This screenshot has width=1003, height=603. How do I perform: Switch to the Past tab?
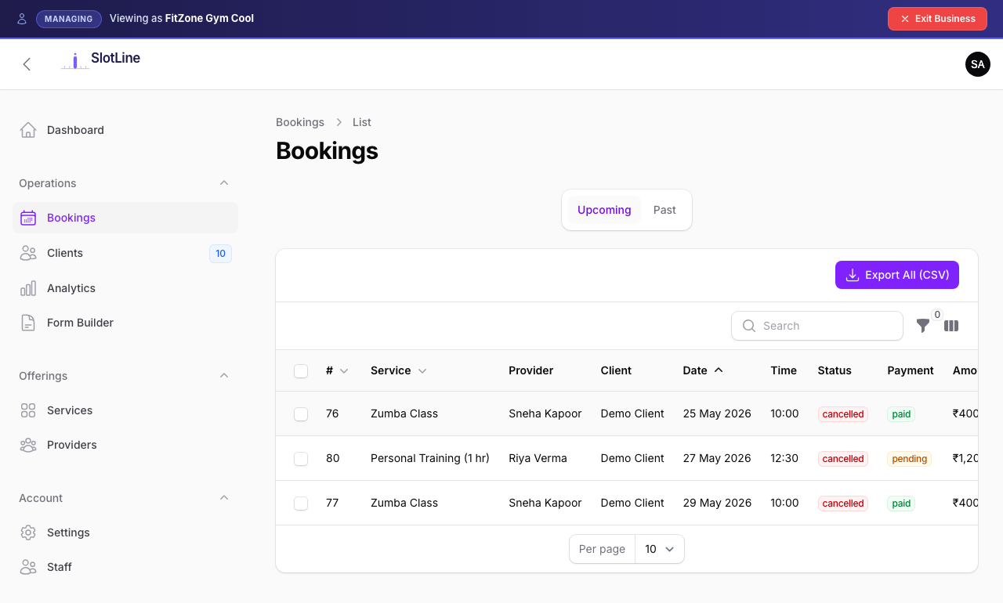(x=664, y=210)
